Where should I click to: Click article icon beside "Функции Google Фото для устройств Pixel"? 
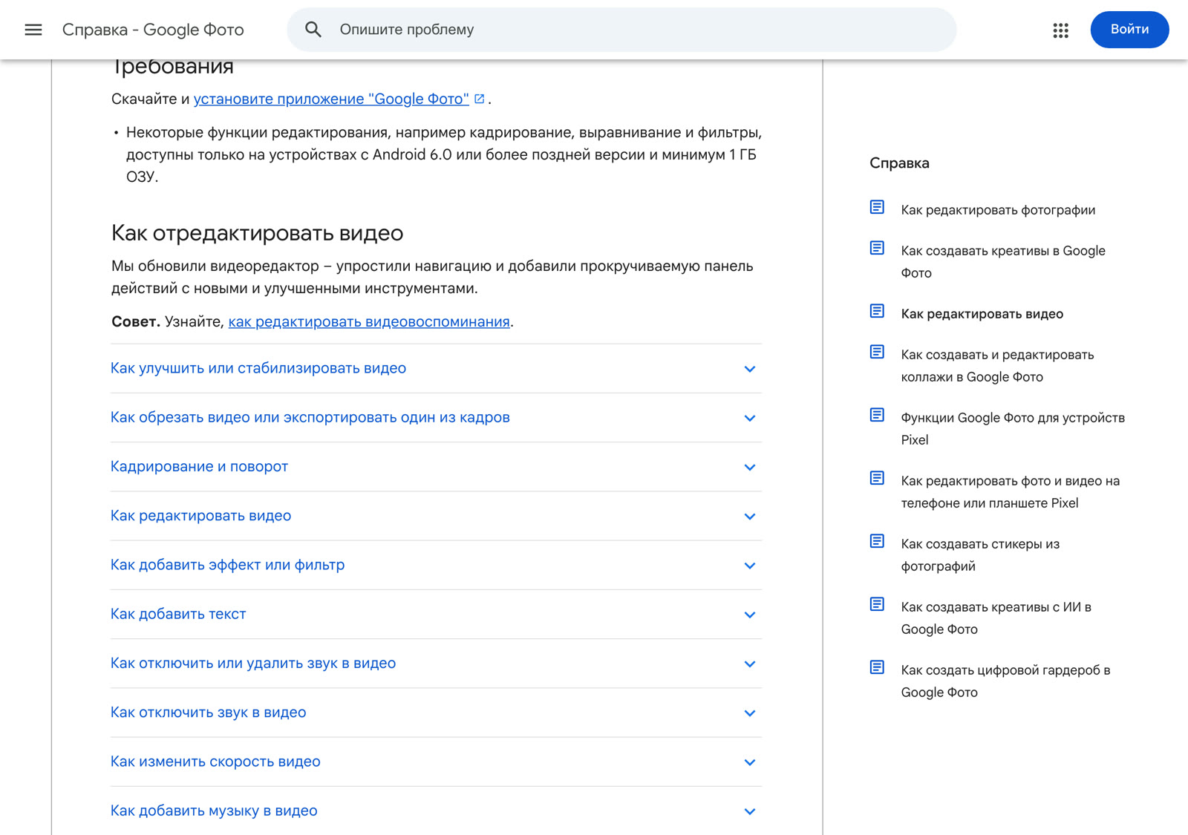(x=877, y=415)
